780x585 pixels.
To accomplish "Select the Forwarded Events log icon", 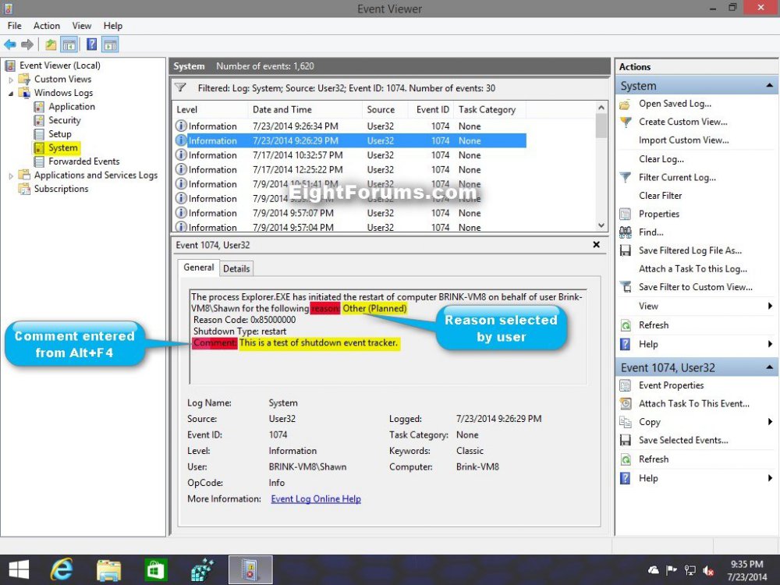I will [x=39, y=161].
